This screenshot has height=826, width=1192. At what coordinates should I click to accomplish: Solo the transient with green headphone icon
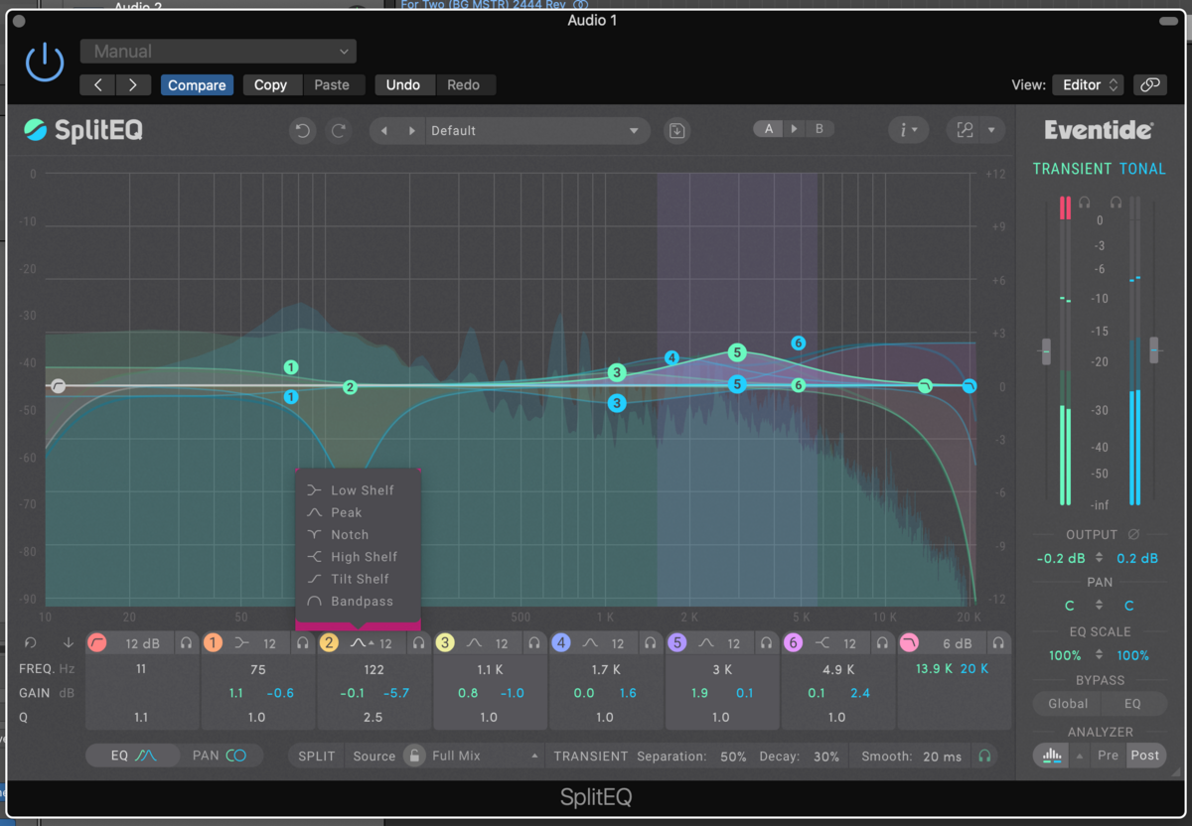tap(984, 756)
